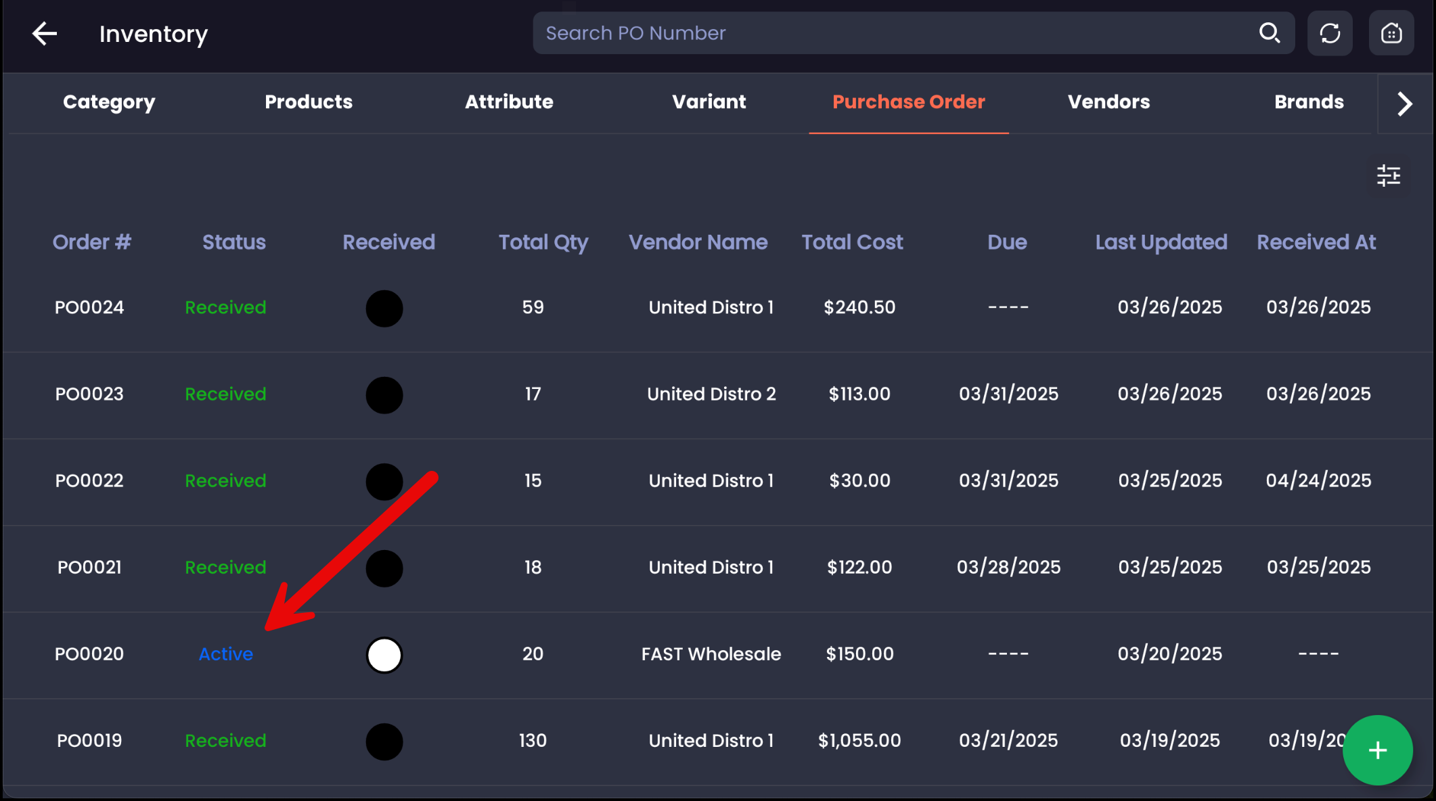Click the back arrow icon
Image resolution: width=1436 pixels, height=801 pixels.
point(45,33)
